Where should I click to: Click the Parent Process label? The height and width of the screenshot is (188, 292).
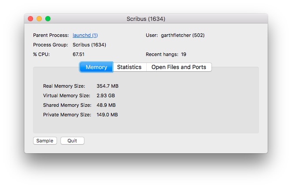point(51,35)
